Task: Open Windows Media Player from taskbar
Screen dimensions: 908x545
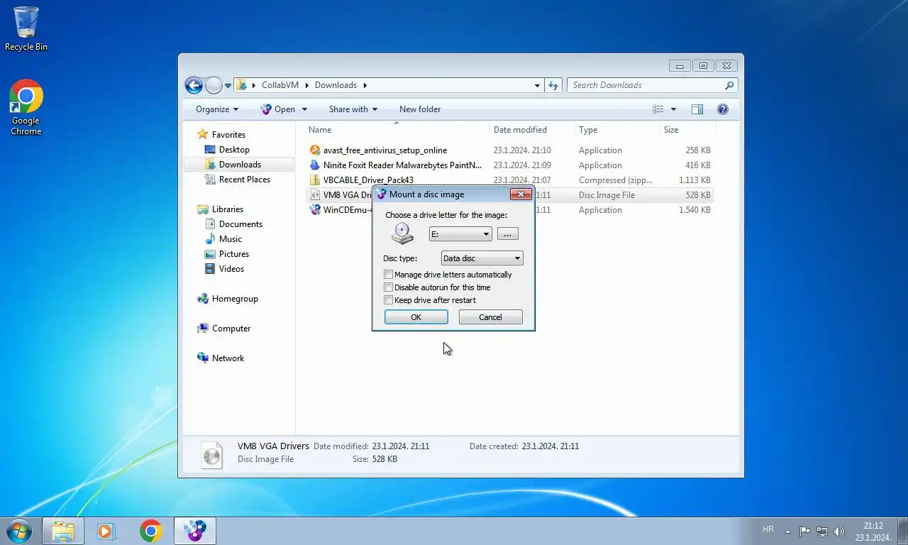Action: pos(106,531)
